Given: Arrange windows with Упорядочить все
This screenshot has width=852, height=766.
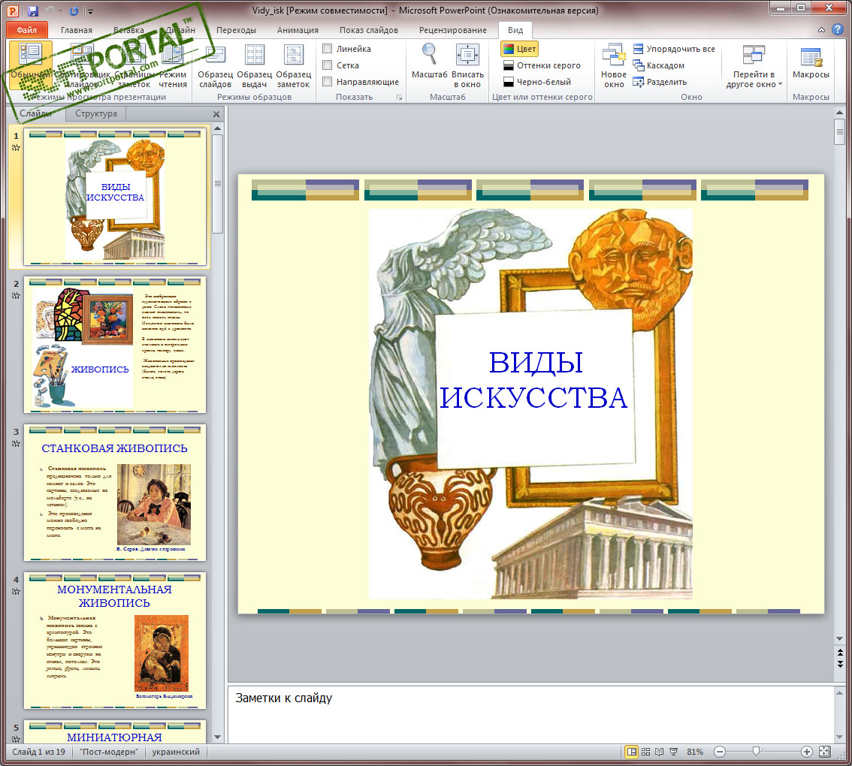Looking at the screenshot, I should click(x=674, y=49).
